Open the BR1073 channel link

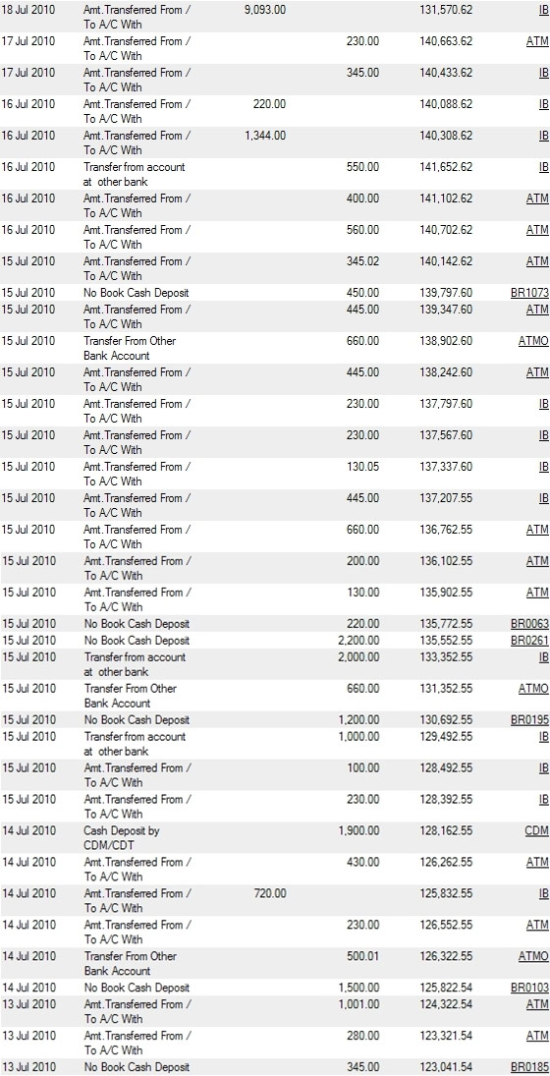(529, 293)
